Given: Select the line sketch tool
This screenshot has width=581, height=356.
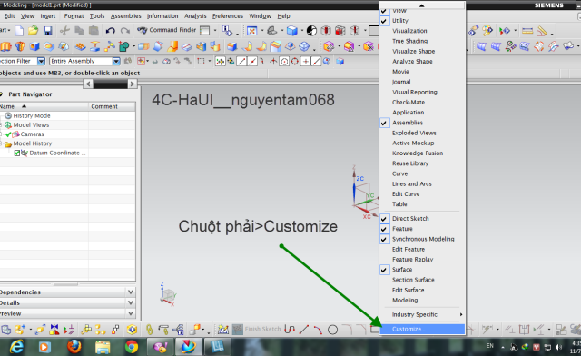Looking at the screenshot, I should coord(304,330).
